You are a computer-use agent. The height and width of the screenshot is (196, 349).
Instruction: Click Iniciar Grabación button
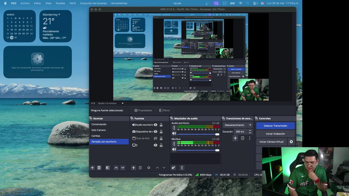pos(275,134)
